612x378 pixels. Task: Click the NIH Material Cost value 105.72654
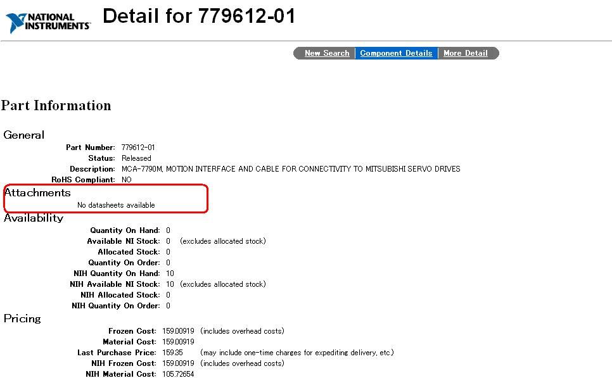click(178, 374)
